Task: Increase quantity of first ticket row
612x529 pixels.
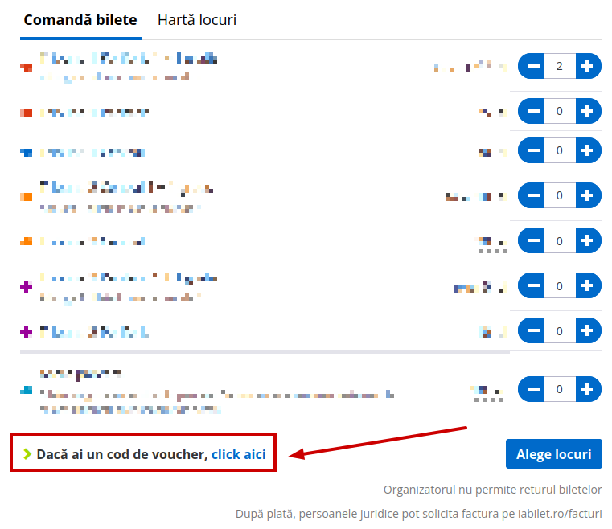Action: [x=587, y=66]
